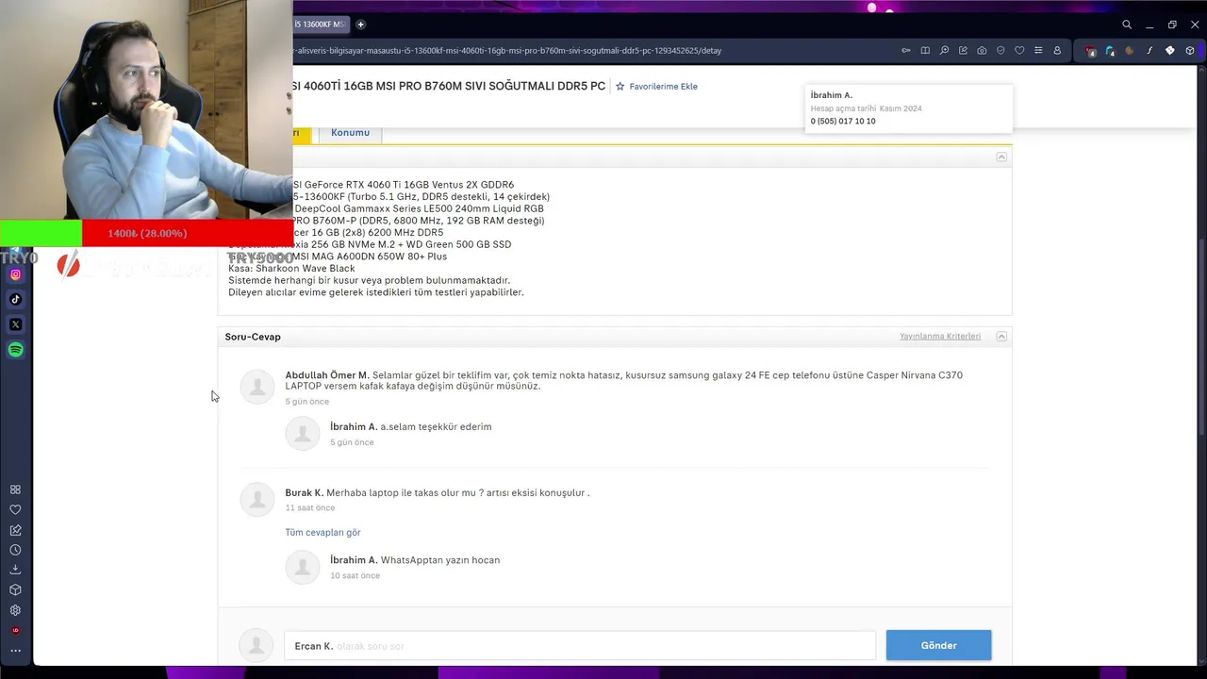Switch to the Konumu tab
The height and width of the screenshot is (679, 1207).
coord(350,133)
